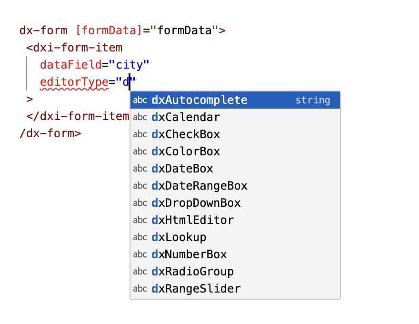The height and width of the screenshot is (324, 419).
Task: Click the abc icon beside dxHtmlEditor
Action: 140,220
